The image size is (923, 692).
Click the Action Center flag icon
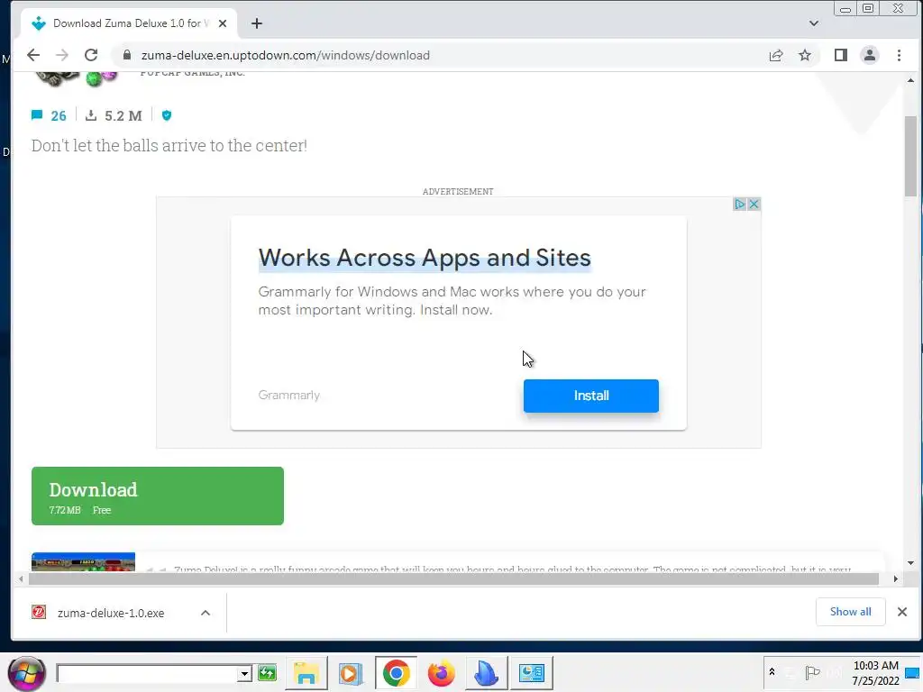coord(812,672)
